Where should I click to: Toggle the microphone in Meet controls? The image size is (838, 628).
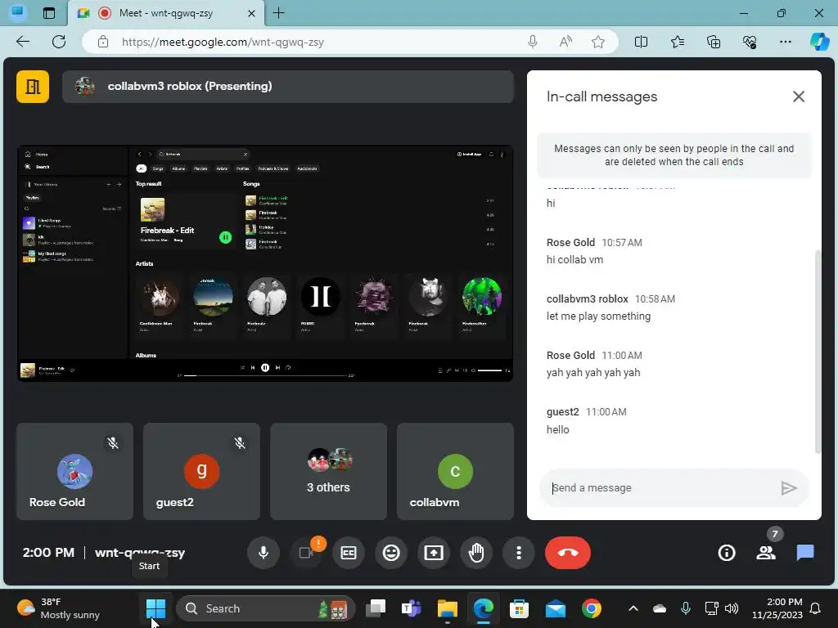263,553
